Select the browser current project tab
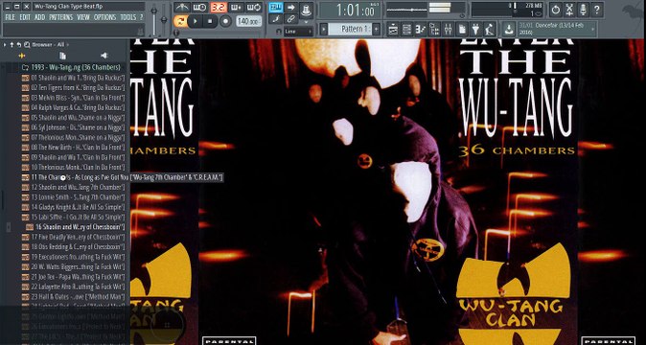 coord(62,56)
